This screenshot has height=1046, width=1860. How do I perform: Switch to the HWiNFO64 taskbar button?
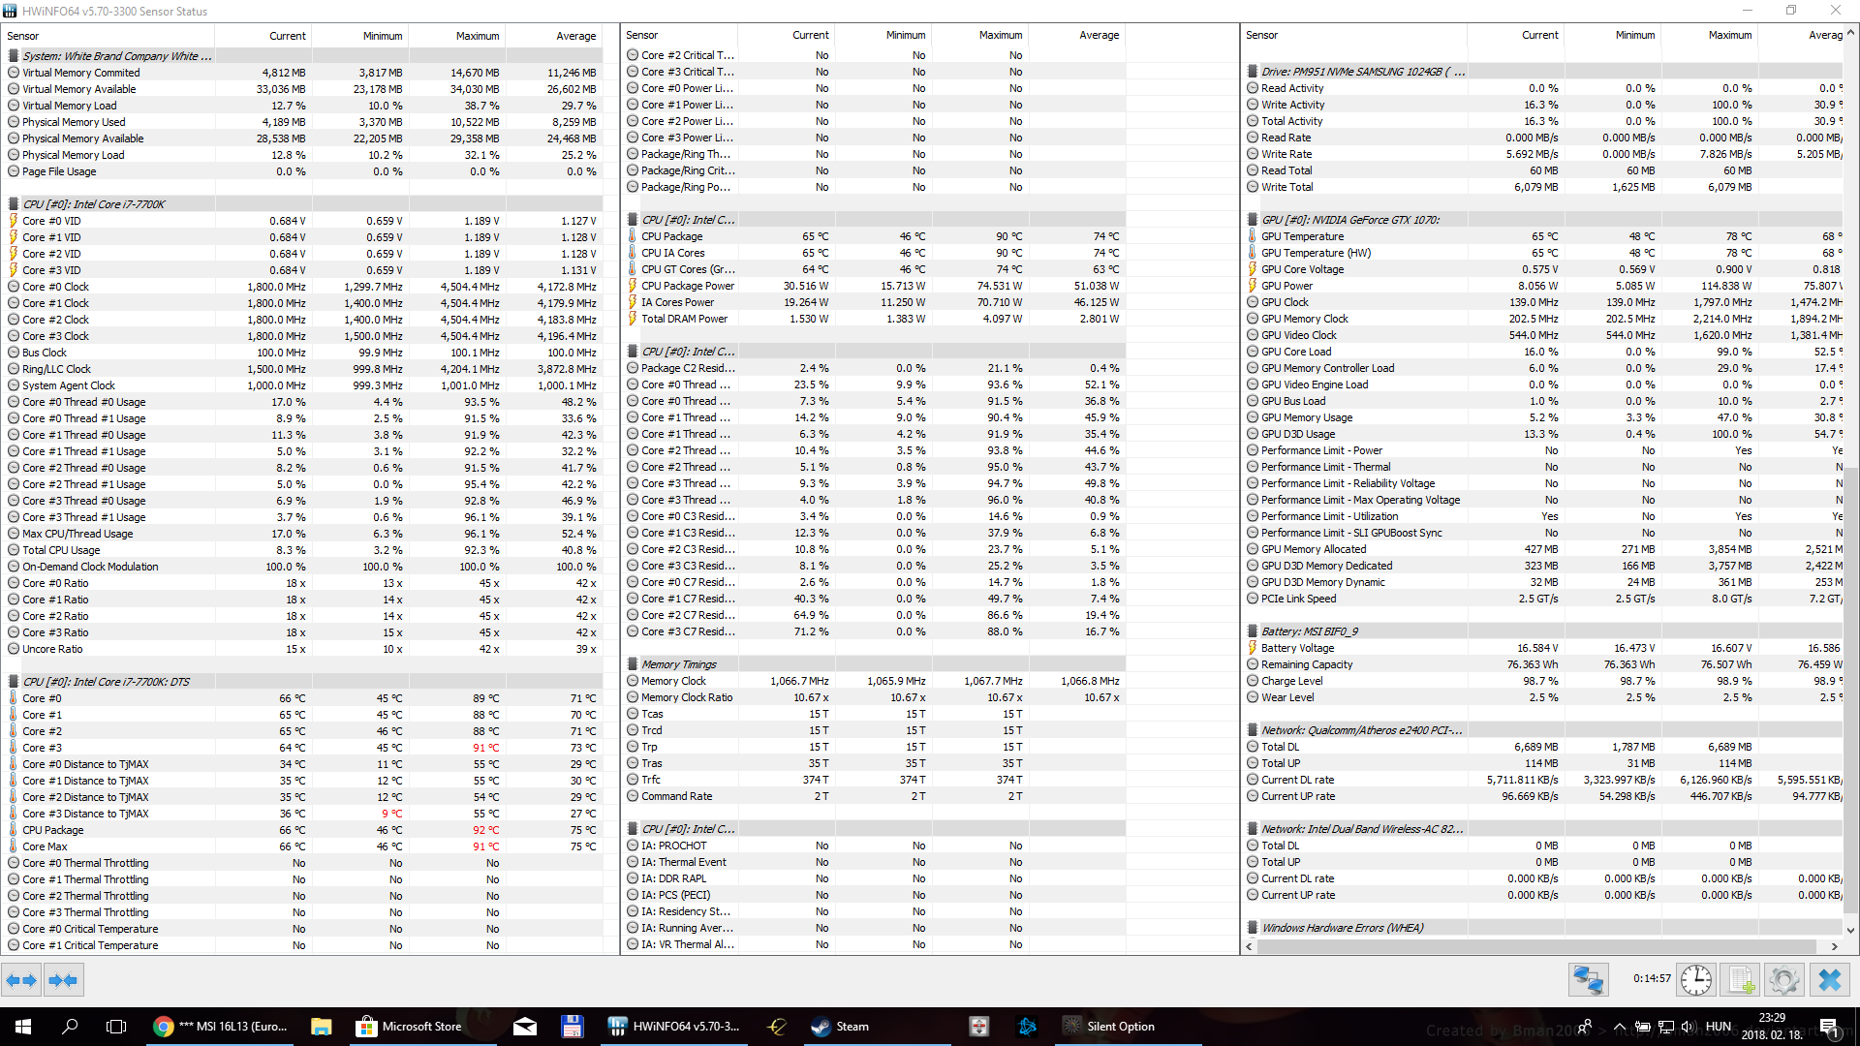point(674,1027)
